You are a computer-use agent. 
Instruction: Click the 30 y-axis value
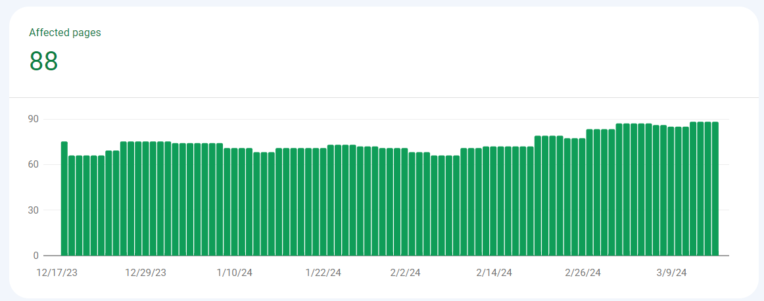(34, 210)
